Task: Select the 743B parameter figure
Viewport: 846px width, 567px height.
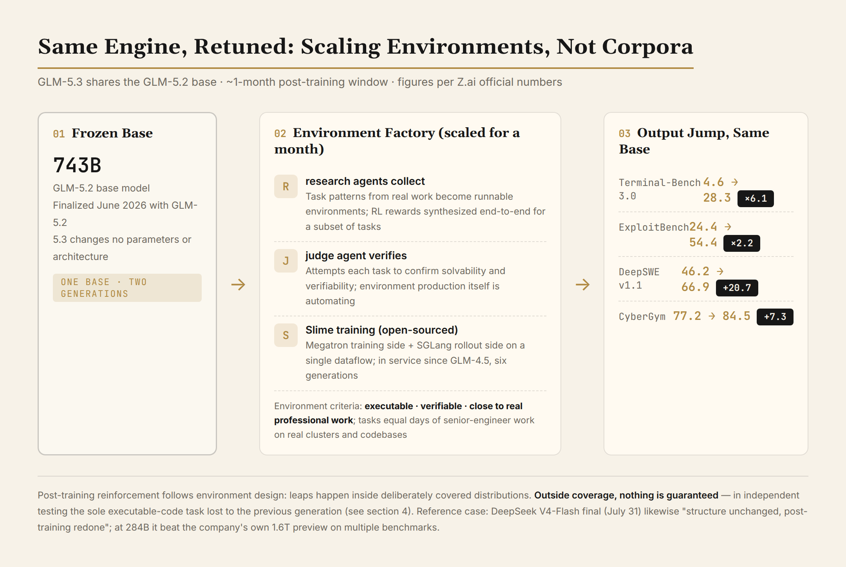Action: [77, 165]
